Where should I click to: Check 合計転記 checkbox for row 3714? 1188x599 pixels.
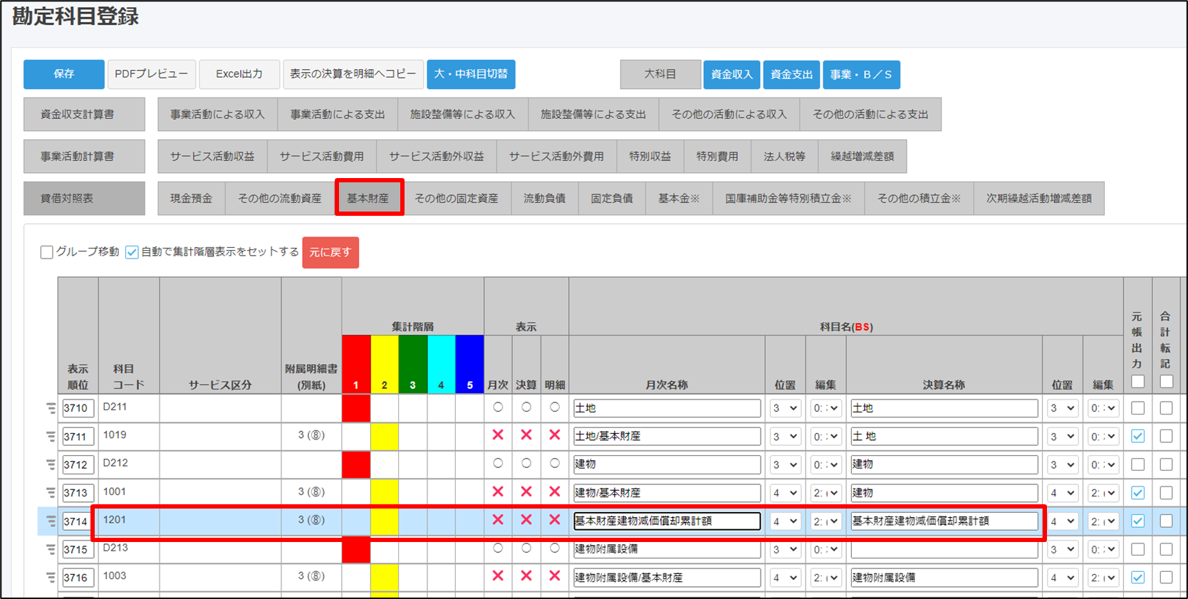click(x=1166, y=521)
